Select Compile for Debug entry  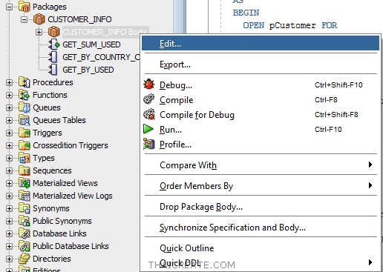261,115
